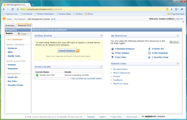This screenshot has height=120, width=187.
Task: Collapse the Service Health panel
Action: click(101, 66)
